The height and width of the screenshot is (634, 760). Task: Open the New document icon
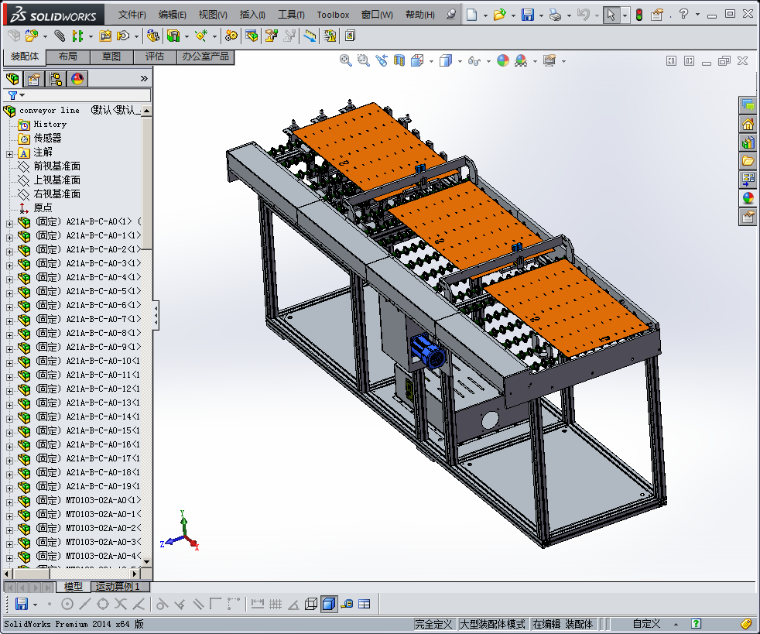(471, 15)
